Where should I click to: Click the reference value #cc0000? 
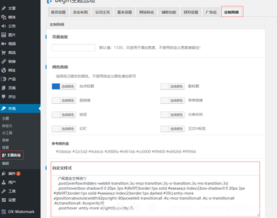144,152
